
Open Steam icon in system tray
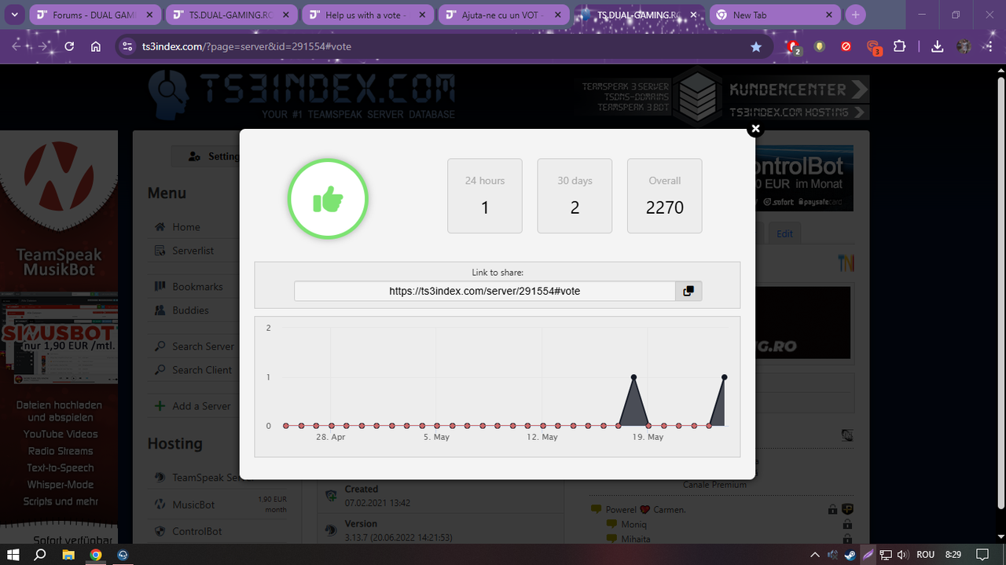[850, 554]
